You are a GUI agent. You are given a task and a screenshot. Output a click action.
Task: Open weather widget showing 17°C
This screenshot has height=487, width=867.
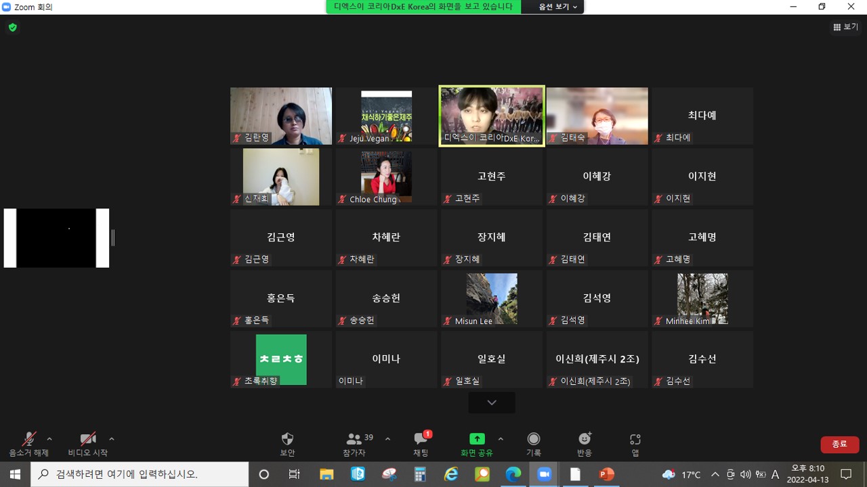[681, 474]
